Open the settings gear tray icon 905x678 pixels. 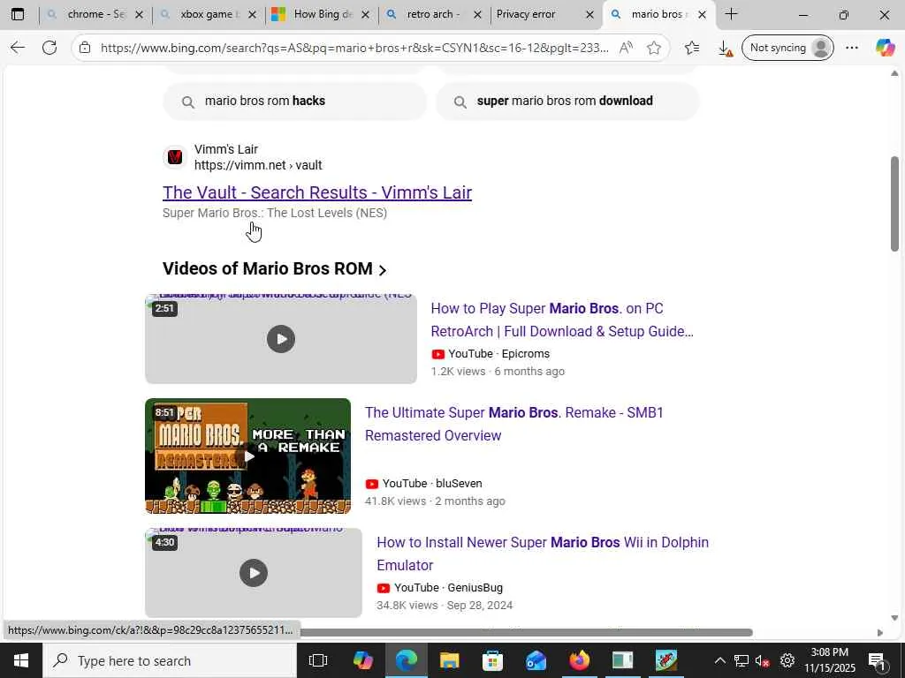point(787,660)
